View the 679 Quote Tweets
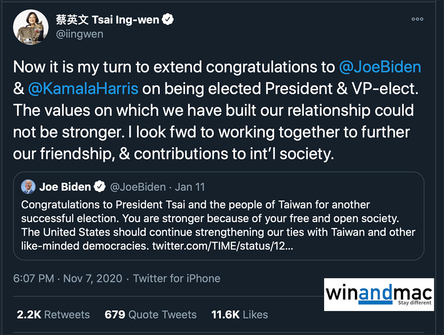Image resolution: width=444 pixels, height=335 pixels. 151,315
